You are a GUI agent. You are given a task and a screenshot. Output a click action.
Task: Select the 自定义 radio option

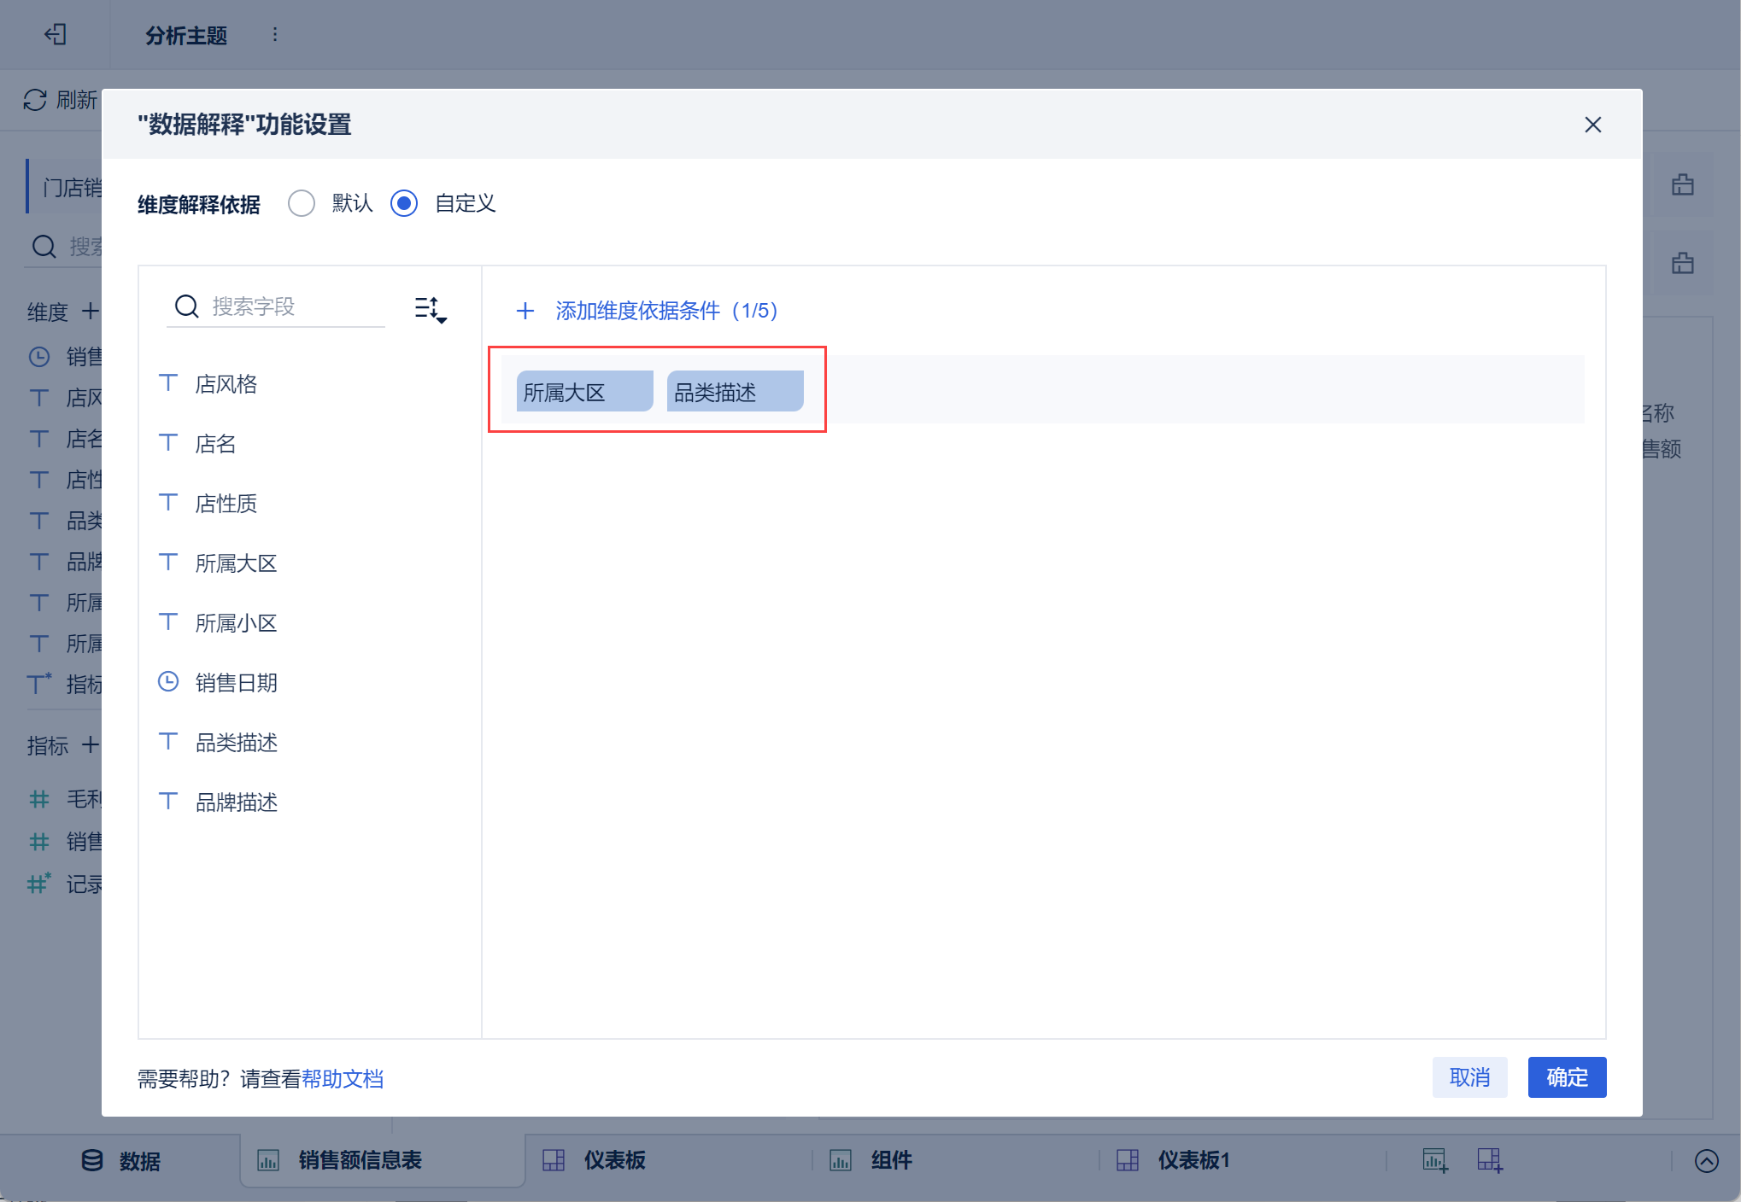coord(404,203)
